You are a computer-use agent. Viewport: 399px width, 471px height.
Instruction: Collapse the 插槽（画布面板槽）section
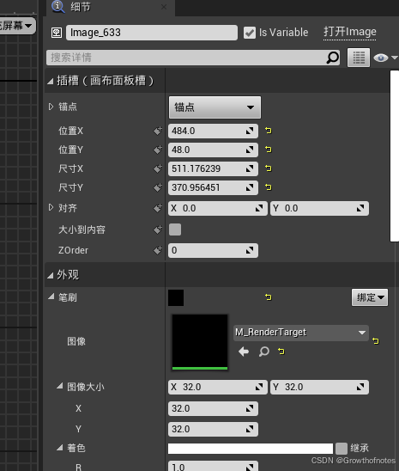click(51, 81)
